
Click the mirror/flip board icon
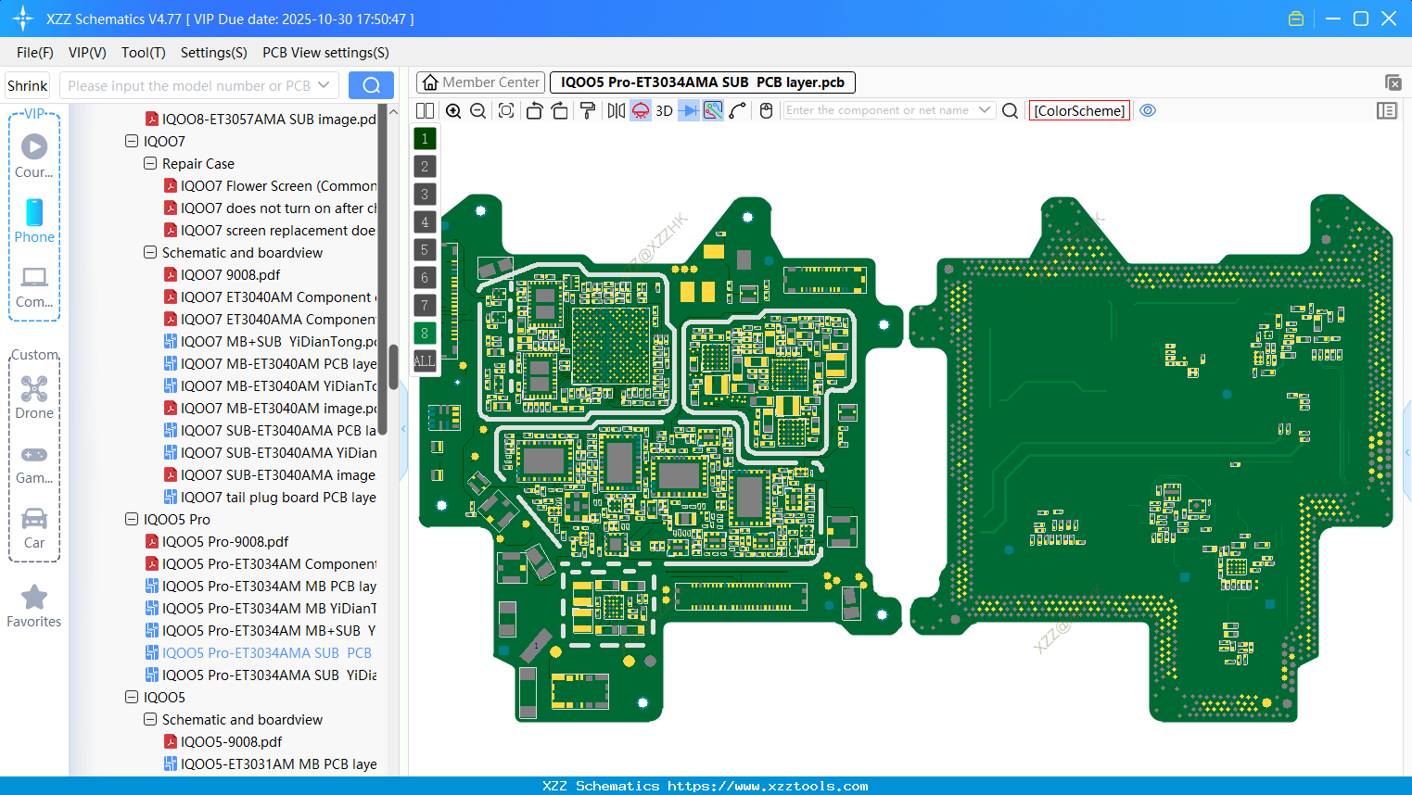(x=616, y=110)
